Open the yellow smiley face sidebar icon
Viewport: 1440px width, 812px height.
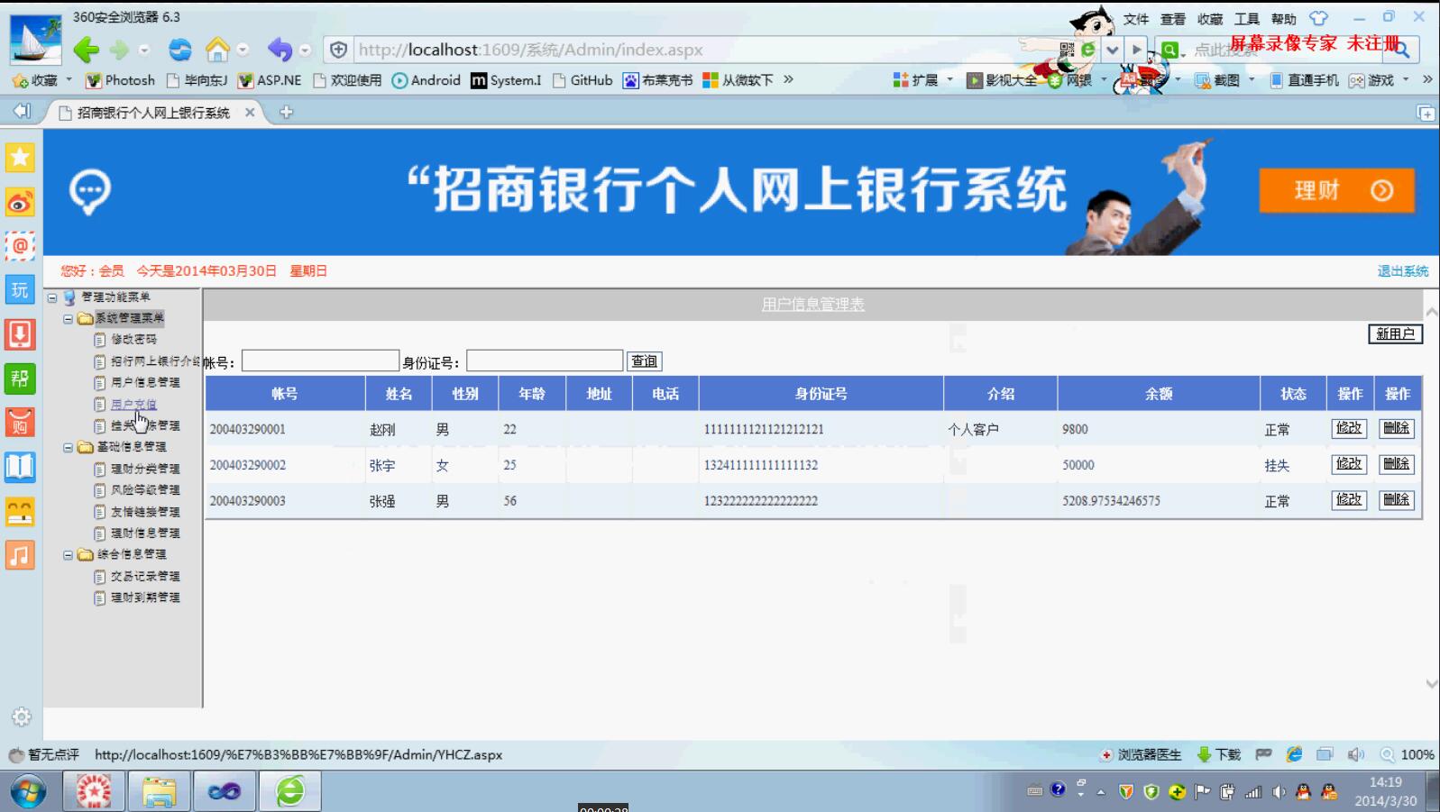coord(20,511)
